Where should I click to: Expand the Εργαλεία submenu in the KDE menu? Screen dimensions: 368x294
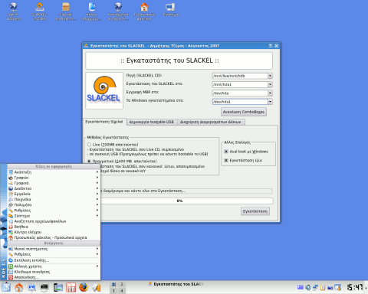tap(54, 194)
